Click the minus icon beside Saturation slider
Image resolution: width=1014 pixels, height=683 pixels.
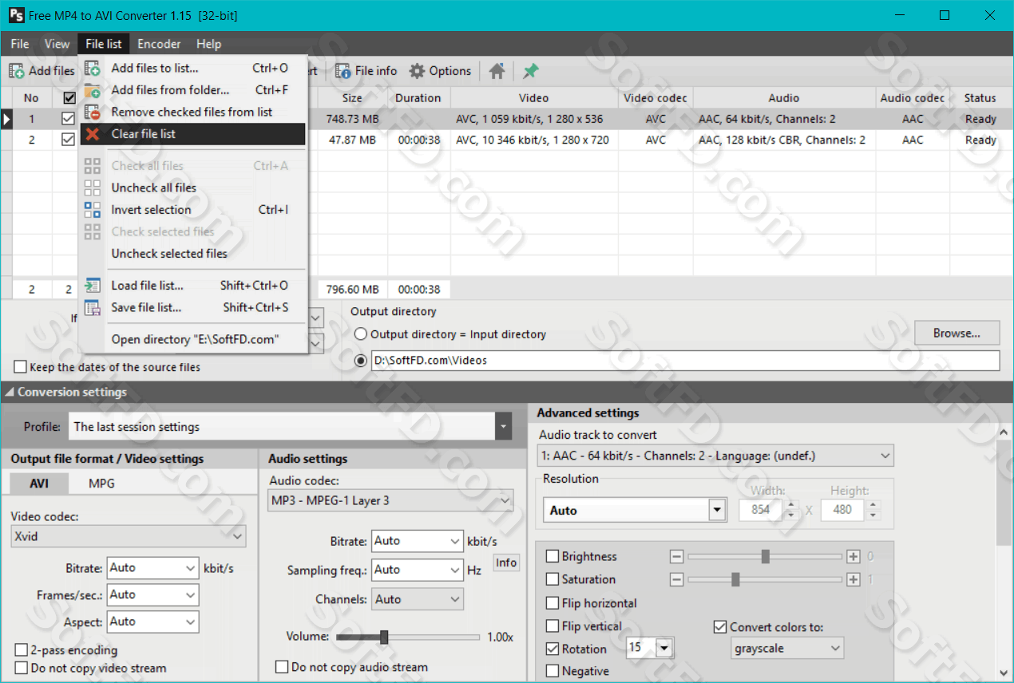677,579
